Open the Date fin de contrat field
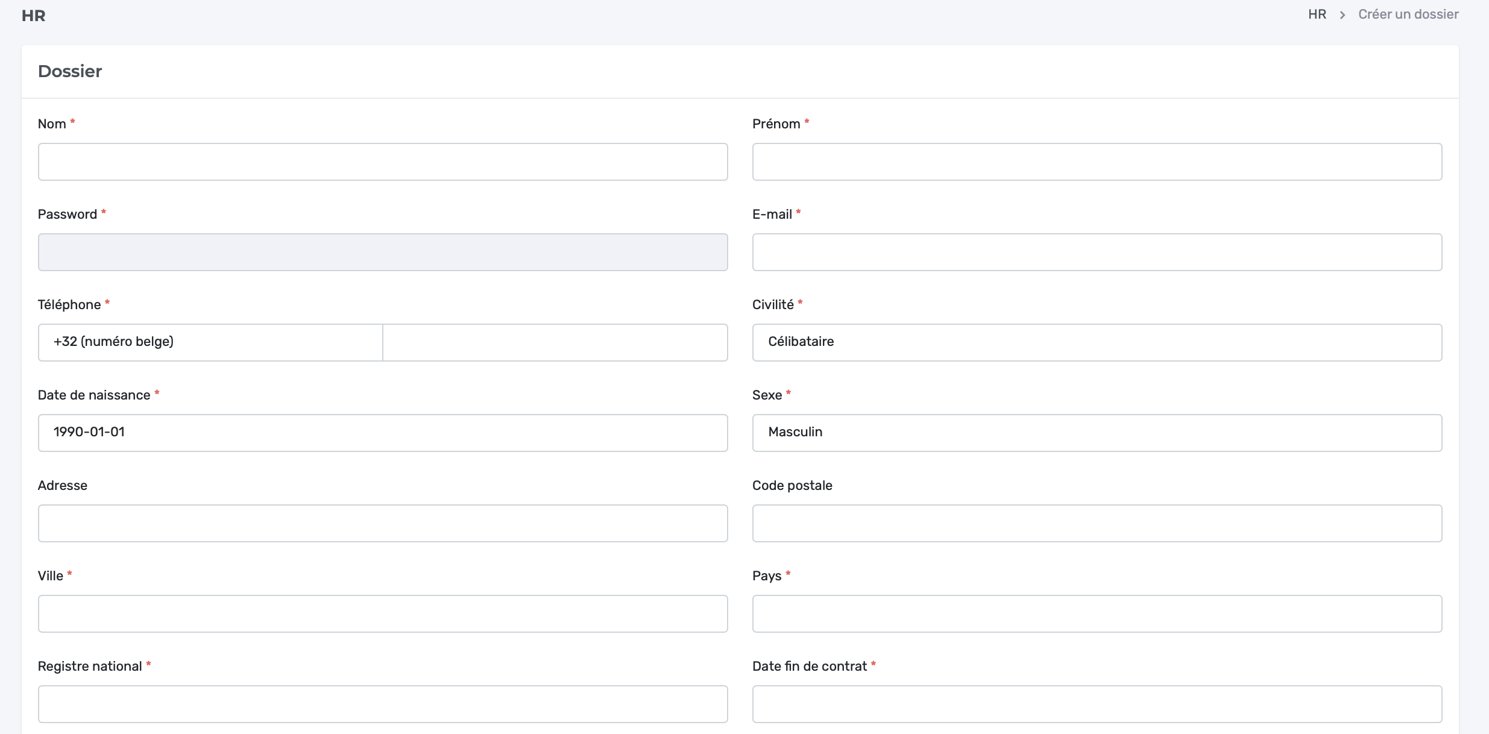The width and height of the screenshot is (1489, 734). point(1097,704)
